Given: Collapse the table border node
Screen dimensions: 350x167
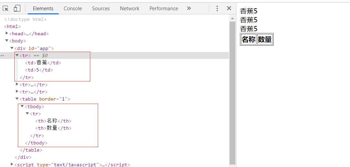Looking at the screenshot, I should pyautogui.click(x=17, y=99).
